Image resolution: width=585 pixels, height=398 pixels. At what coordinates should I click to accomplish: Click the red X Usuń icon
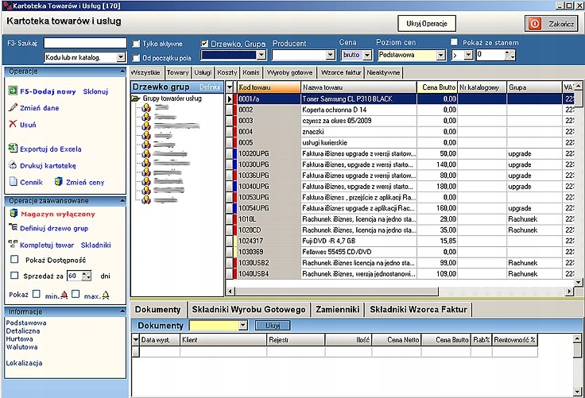click(x=12, y=125)
